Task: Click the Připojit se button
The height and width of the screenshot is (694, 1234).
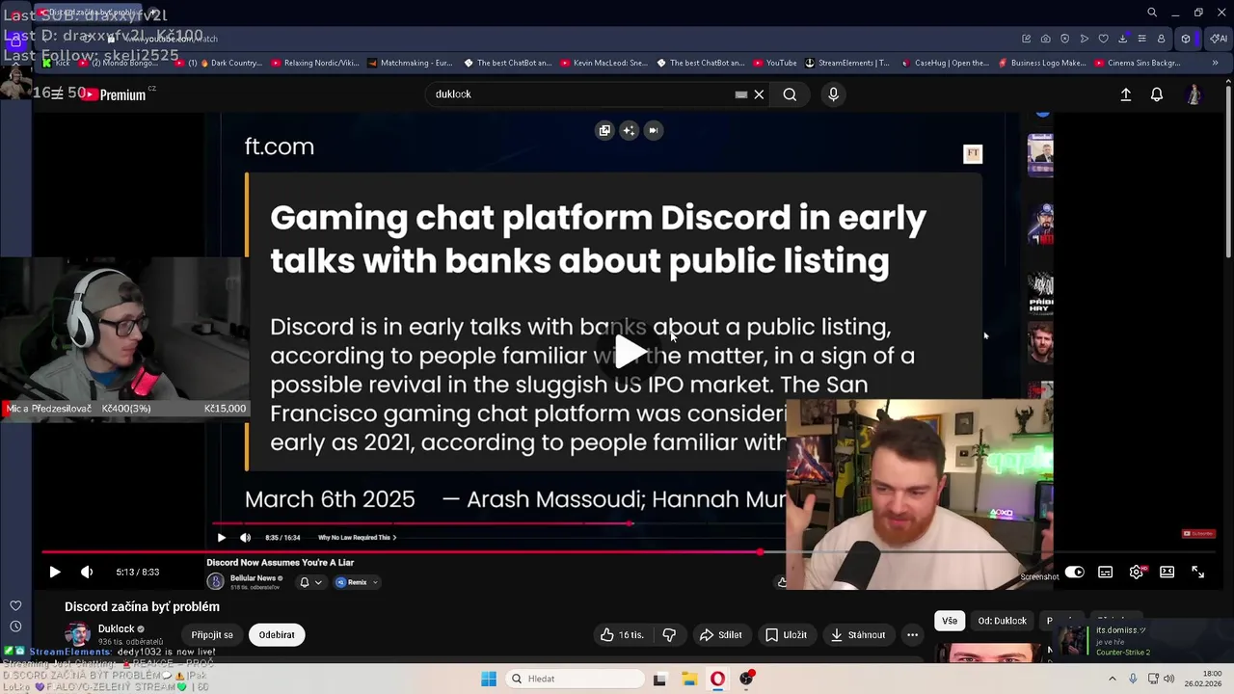Action: (212, 634)
